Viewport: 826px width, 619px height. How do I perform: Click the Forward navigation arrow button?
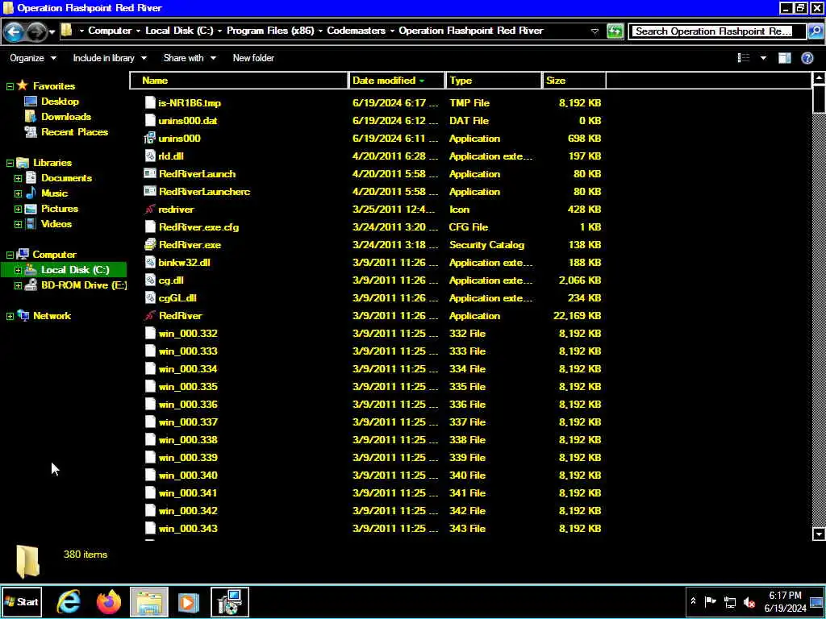pyautogui.click(x=35, y=31)
